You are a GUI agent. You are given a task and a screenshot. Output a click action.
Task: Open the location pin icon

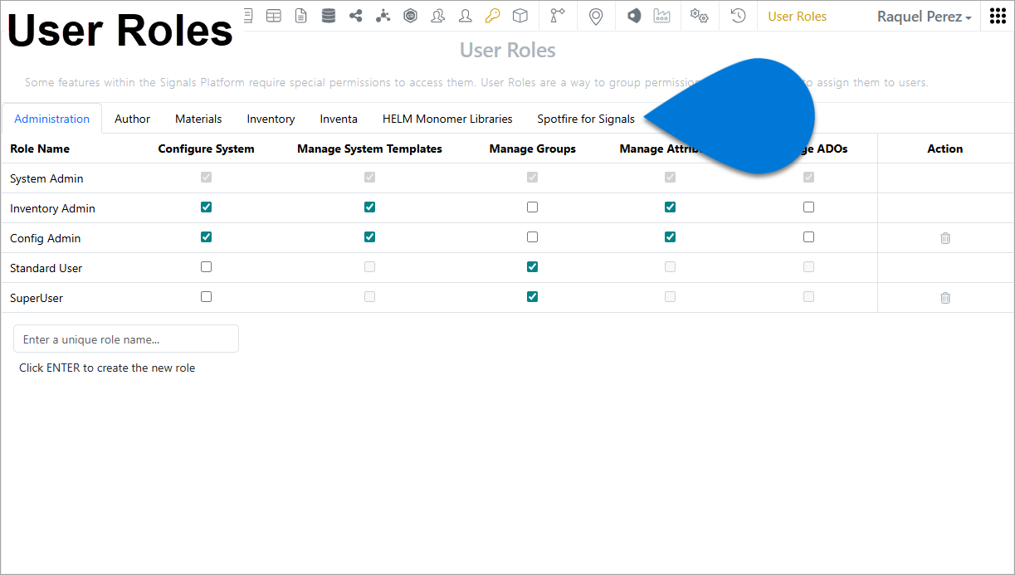coord(596,17)
